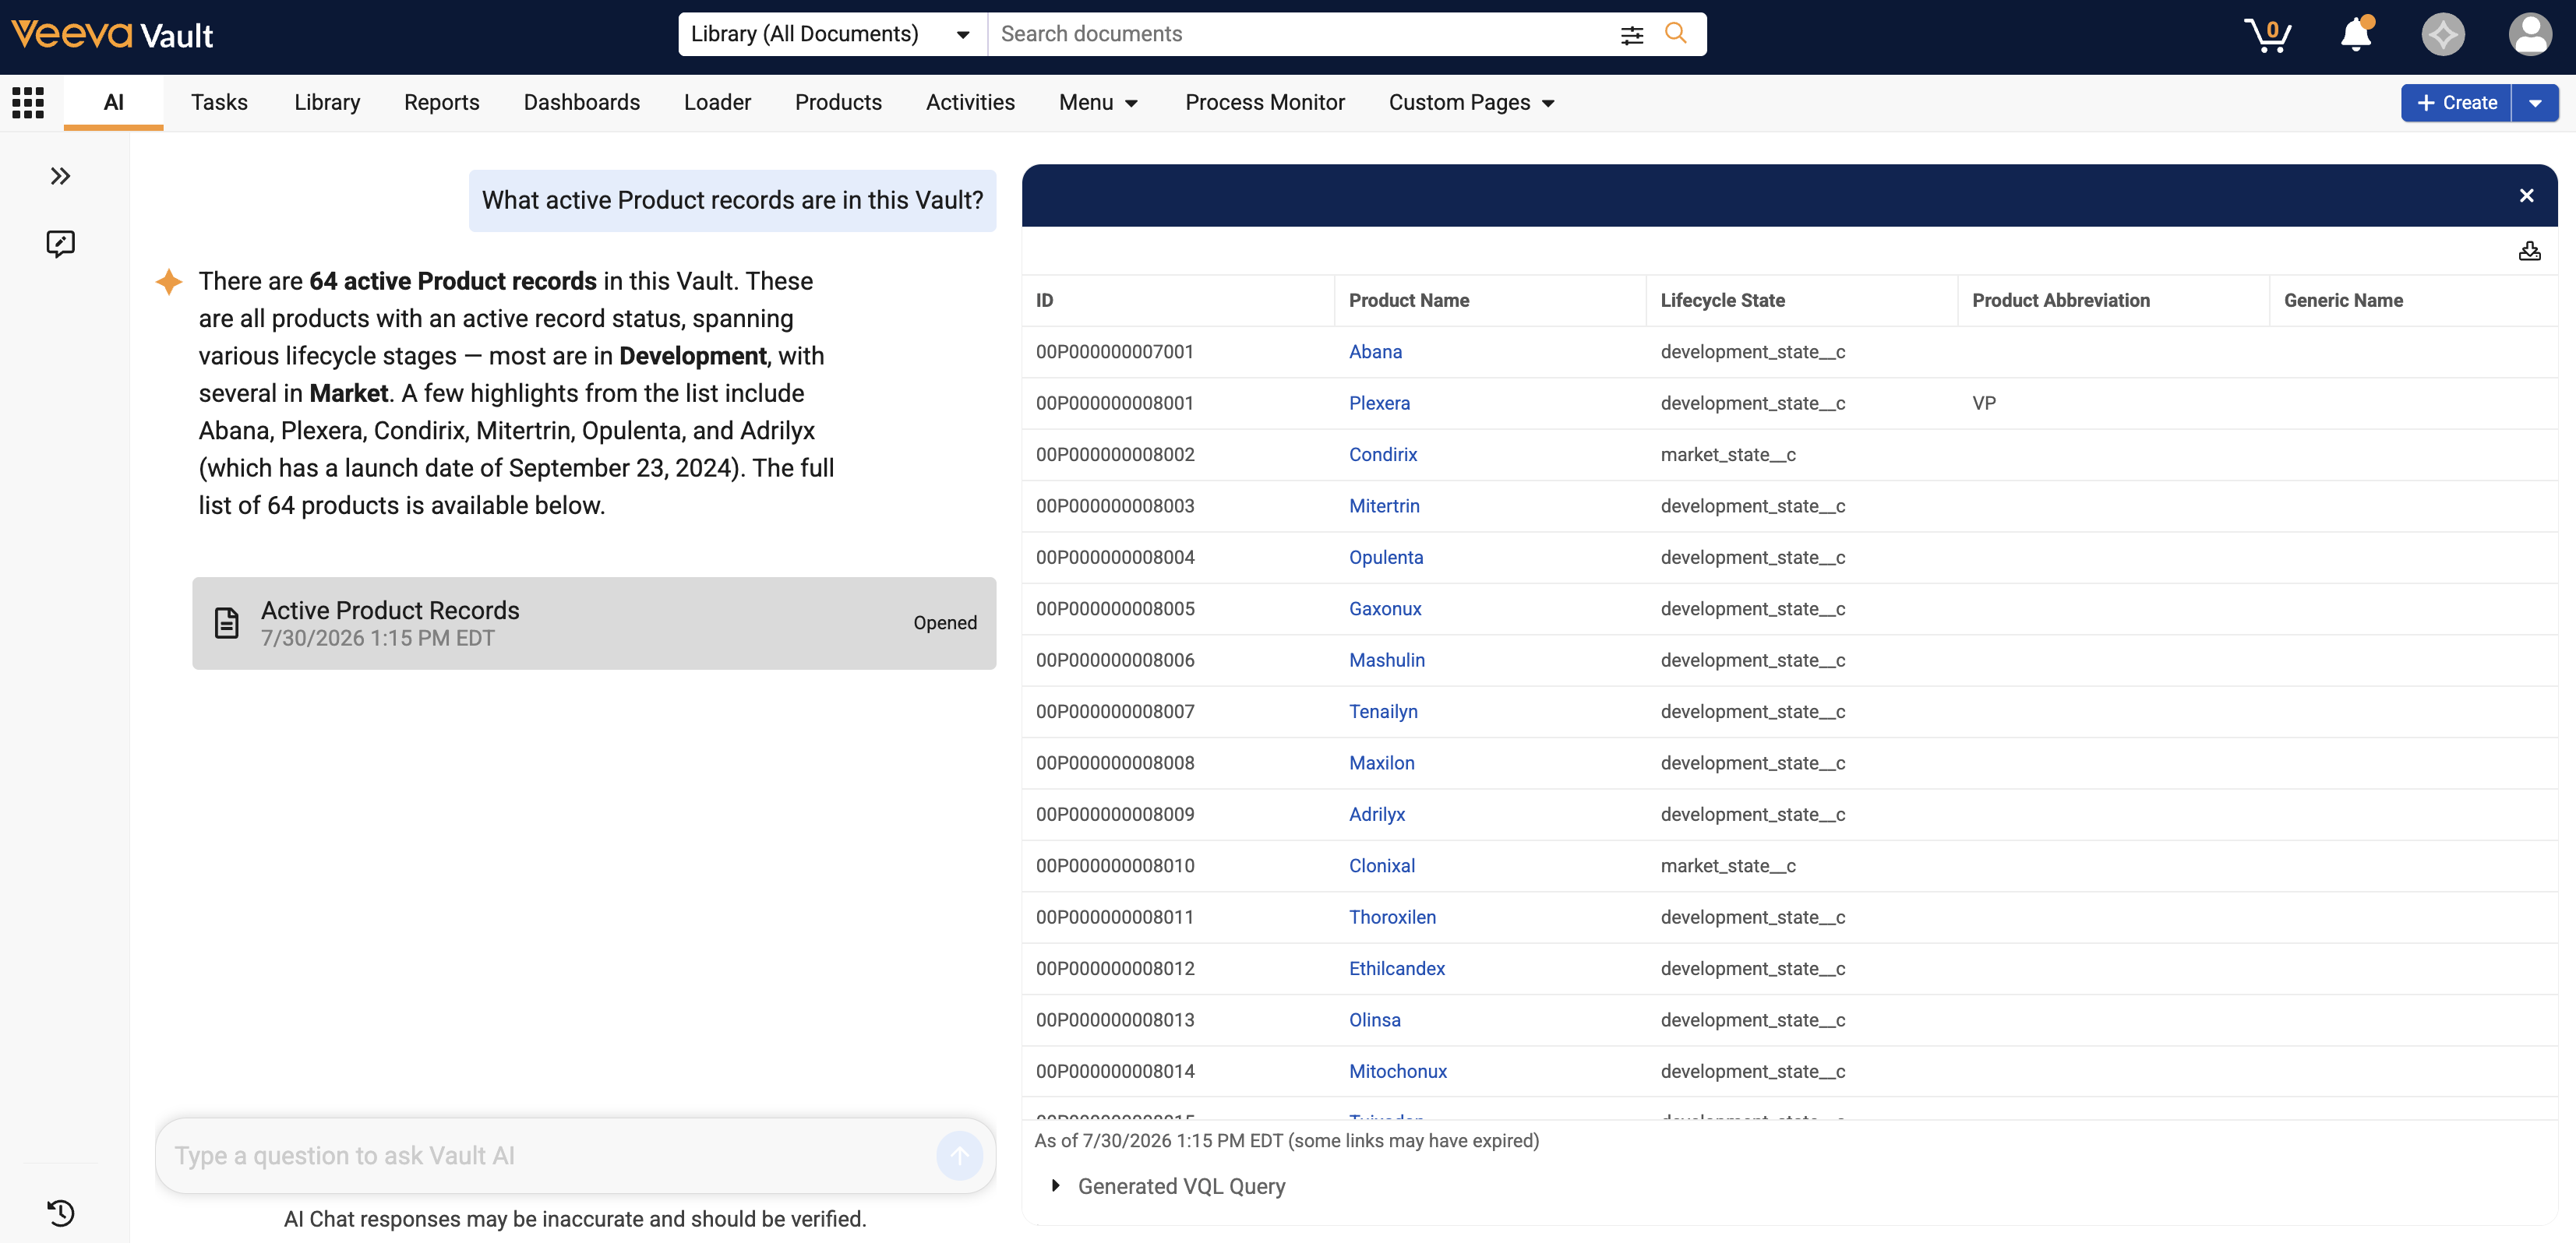Open the Opulenta product link
The image size is (2576, 1243).
pyautogui.click(x=1385, y=558)
